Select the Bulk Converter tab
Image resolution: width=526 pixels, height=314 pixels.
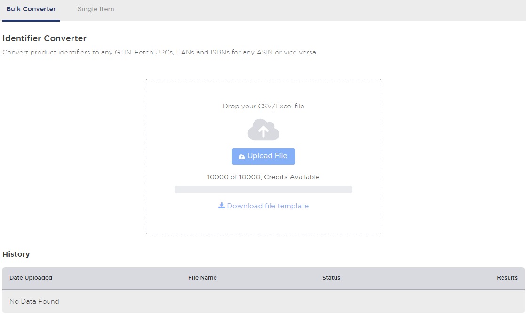point(31,8)
